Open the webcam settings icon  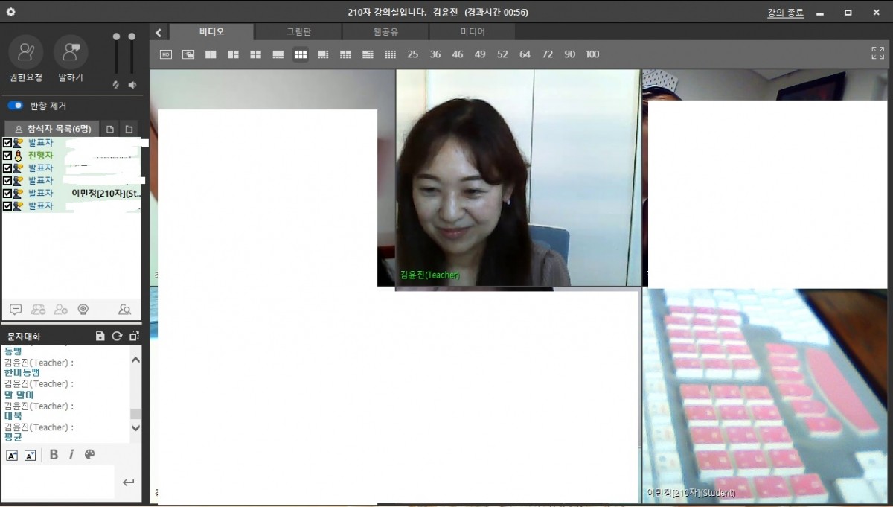(83, 310)
